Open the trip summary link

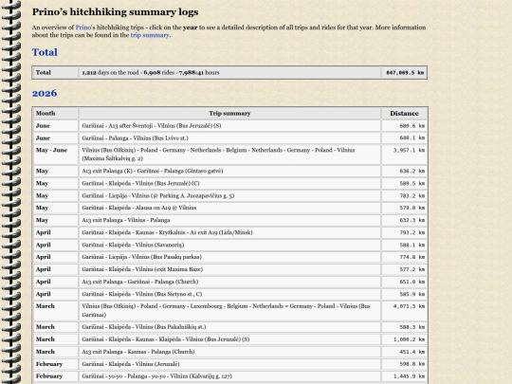point(150,35)
